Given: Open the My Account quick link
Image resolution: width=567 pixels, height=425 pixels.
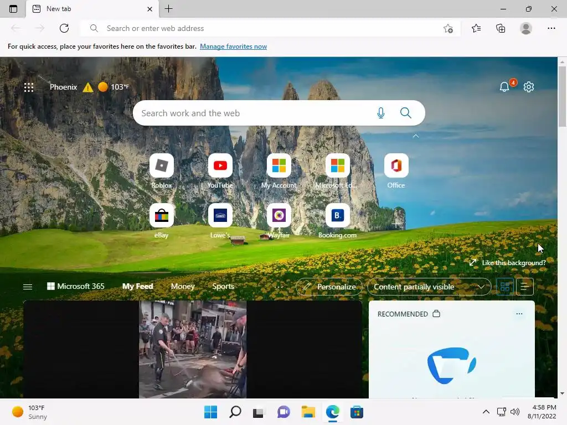Looking at the screenshot, I should [x=279, y=171].
